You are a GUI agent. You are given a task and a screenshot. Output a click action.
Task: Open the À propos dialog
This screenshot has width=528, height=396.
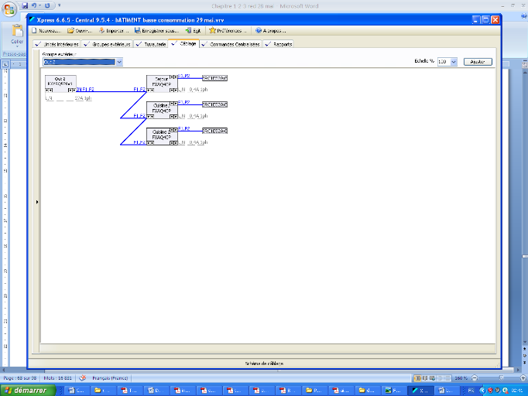270,31
